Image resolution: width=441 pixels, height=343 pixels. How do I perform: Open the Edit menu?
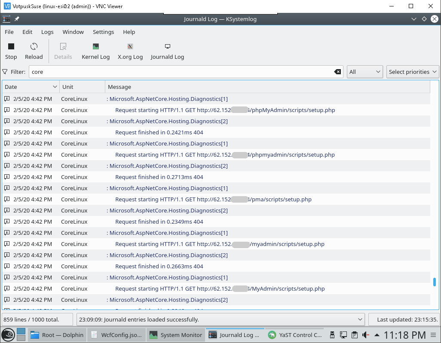(27, 32)
